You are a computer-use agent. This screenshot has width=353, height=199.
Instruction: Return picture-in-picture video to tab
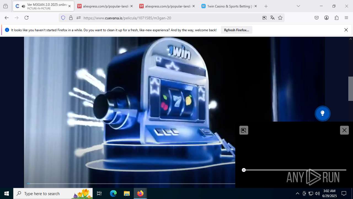click(244, 130)
